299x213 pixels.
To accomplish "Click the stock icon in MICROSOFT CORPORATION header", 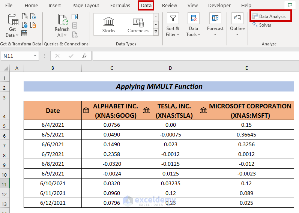I will pyautogui.click(x=203, y=110).
